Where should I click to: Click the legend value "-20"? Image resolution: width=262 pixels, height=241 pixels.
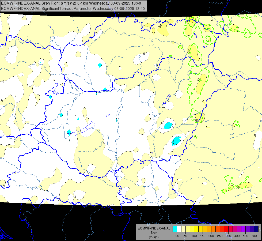(x=177, y=236)
